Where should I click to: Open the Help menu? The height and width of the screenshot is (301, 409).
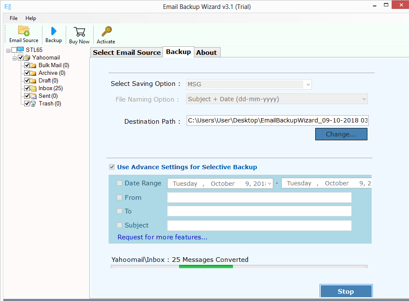point(31,18)
